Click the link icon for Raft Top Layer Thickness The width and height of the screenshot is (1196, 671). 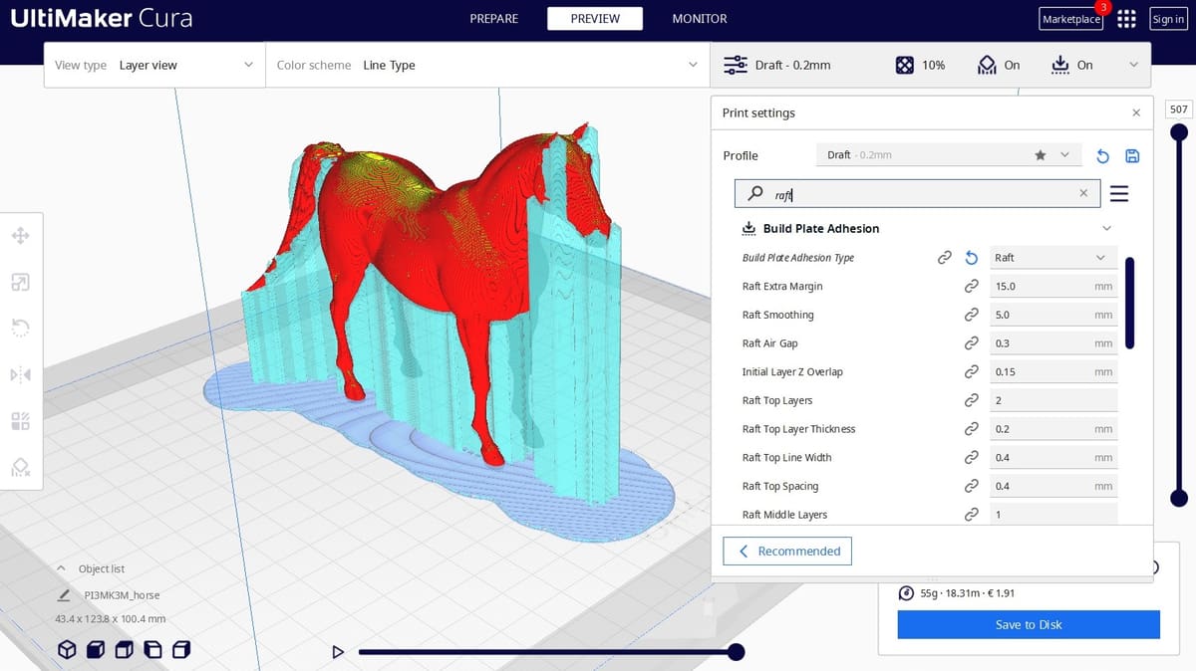coord(971,429)
